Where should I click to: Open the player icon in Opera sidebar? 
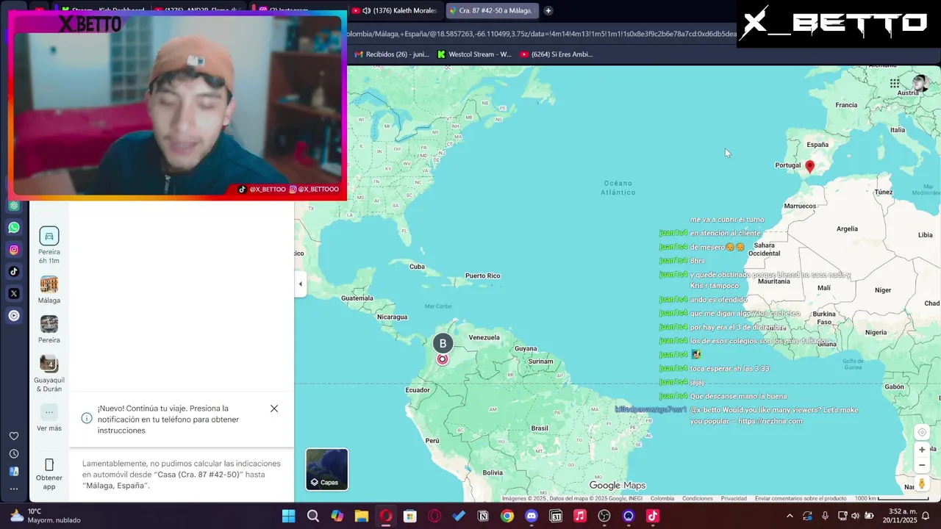(x=14, y=316)
